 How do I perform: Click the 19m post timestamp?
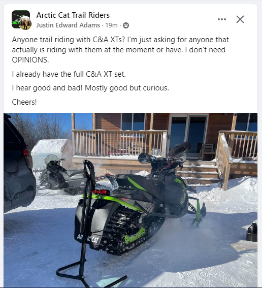pos(111,25)
